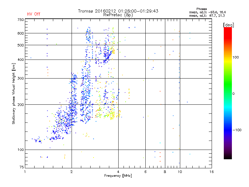The height and width of the screenshot is (187, 249).
Task: Click the colorbar gradient strip
Action: pos(228,93)
